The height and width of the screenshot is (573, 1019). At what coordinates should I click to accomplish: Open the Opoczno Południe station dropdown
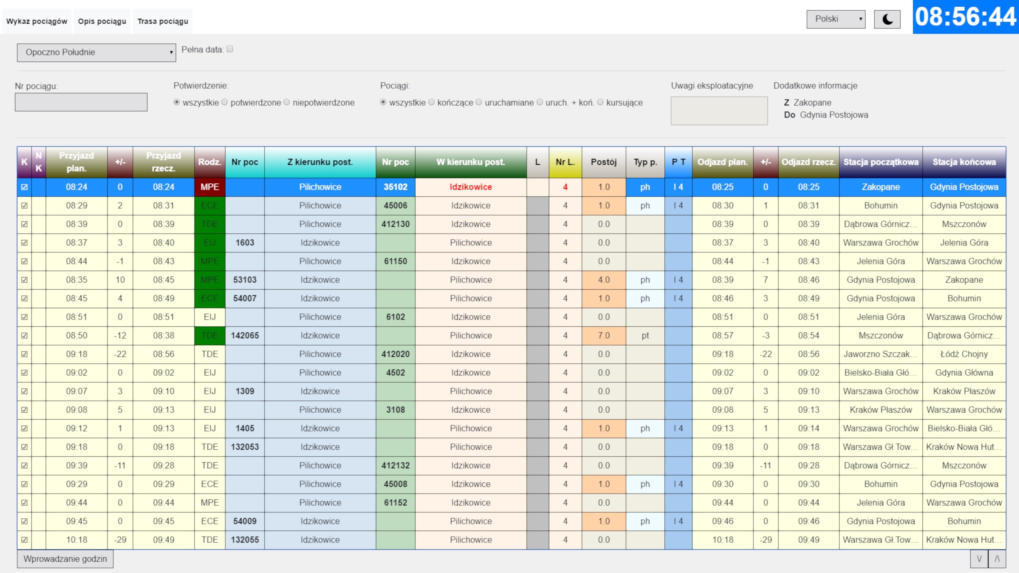97,53
